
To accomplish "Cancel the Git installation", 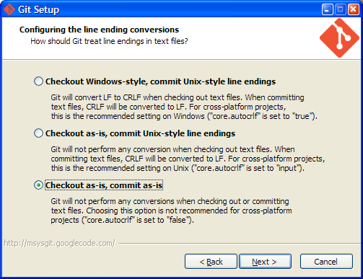I will (x=326, y=262).
